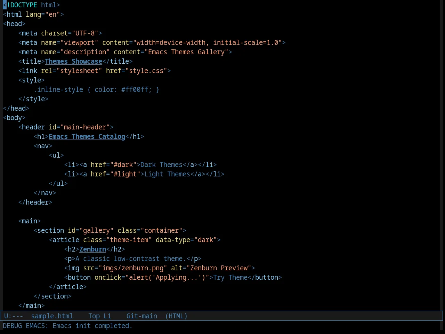Click the sample.html buffer name in mode line

(52, 316)
